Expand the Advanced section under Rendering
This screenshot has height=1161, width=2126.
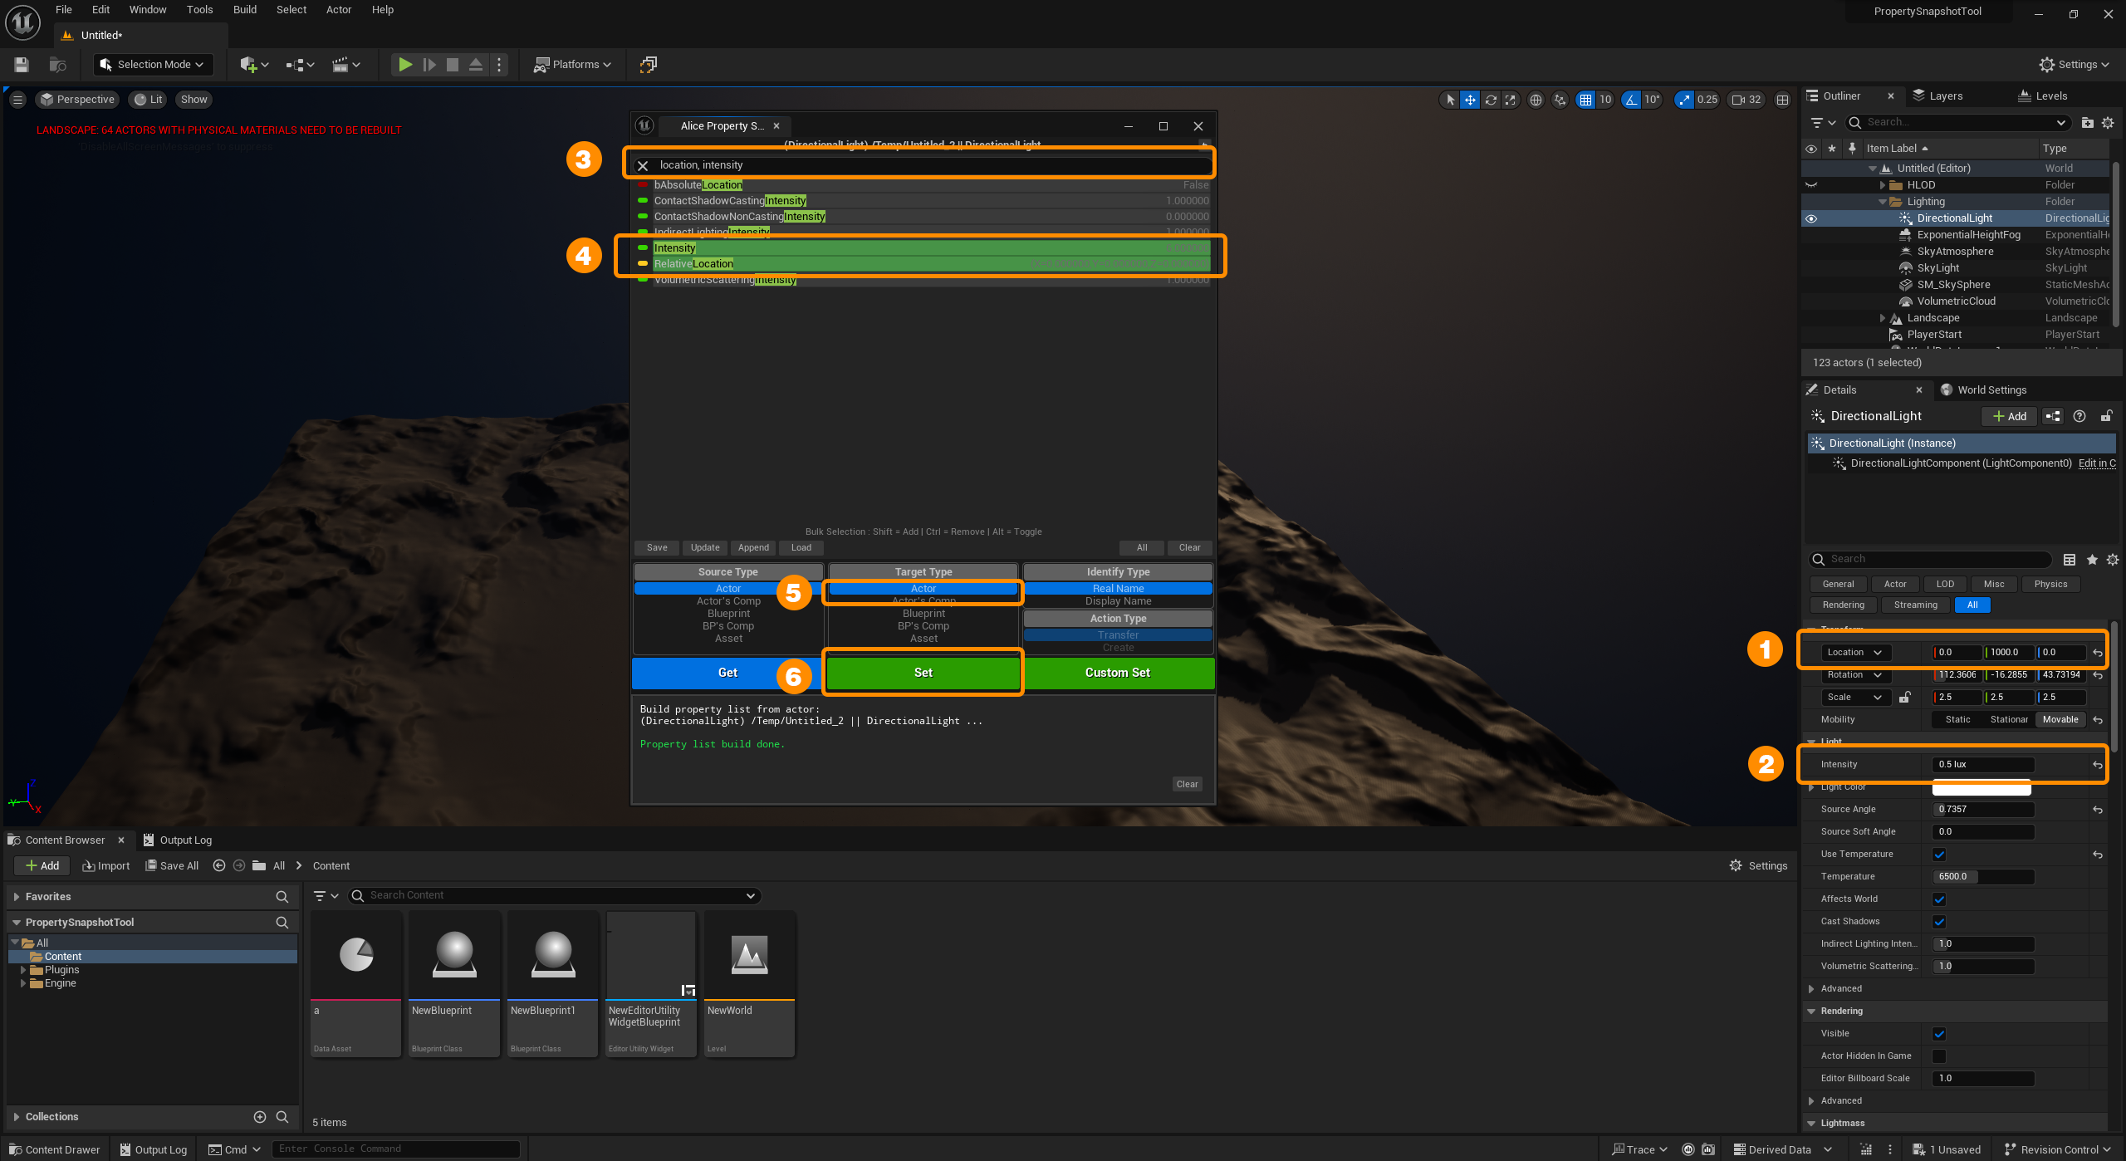point(1840,1100)
